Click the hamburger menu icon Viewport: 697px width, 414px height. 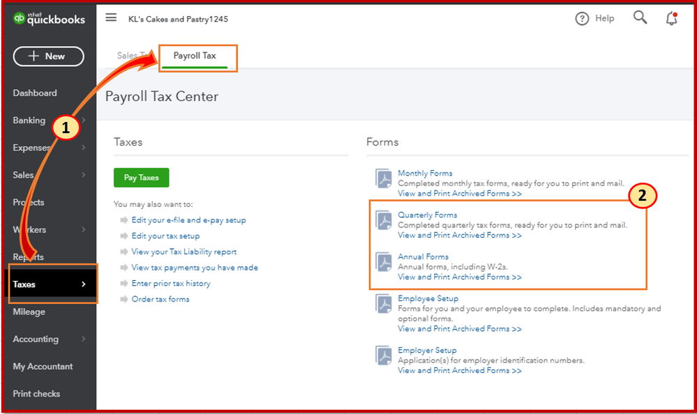[111, 18]
